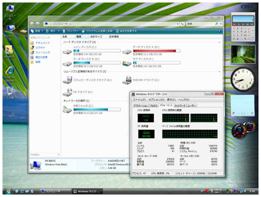The height and width of the screenshot is (197, 261).
Task: Switch to the プロセス tab
Action: [153, 105]
